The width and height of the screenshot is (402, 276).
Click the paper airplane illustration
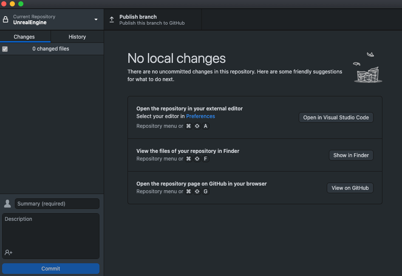[368, 68]
